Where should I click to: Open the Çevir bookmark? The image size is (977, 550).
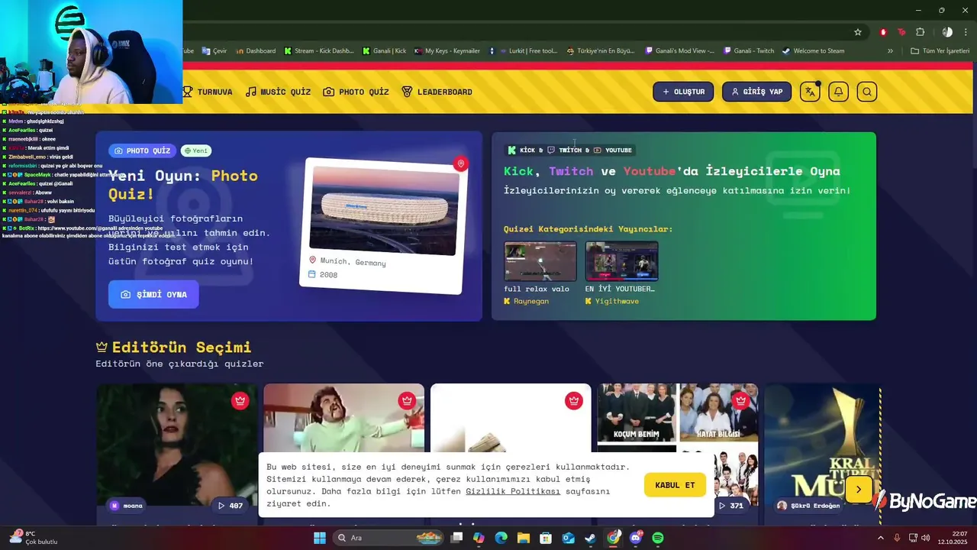coord(214,51)
